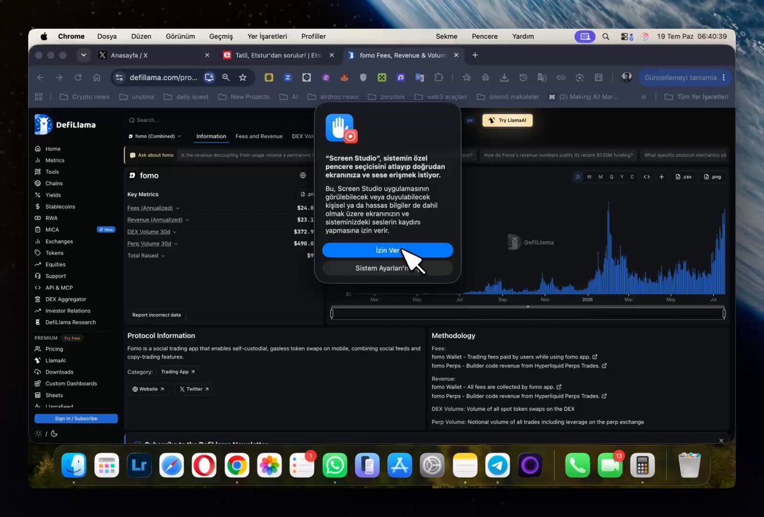This screenshot has width=764, height=517.
Task: Click Sign In / Subscribe button
Action: pos(76,418)
